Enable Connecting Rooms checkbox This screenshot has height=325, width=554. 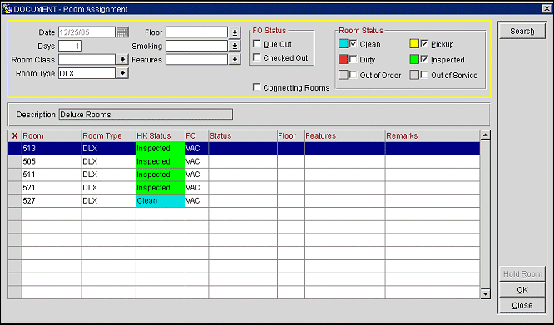(257, 87)
